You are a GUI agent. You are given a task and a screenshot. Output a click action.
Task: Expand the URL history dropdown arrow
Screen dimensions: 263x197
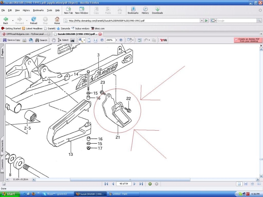[202, 21]
